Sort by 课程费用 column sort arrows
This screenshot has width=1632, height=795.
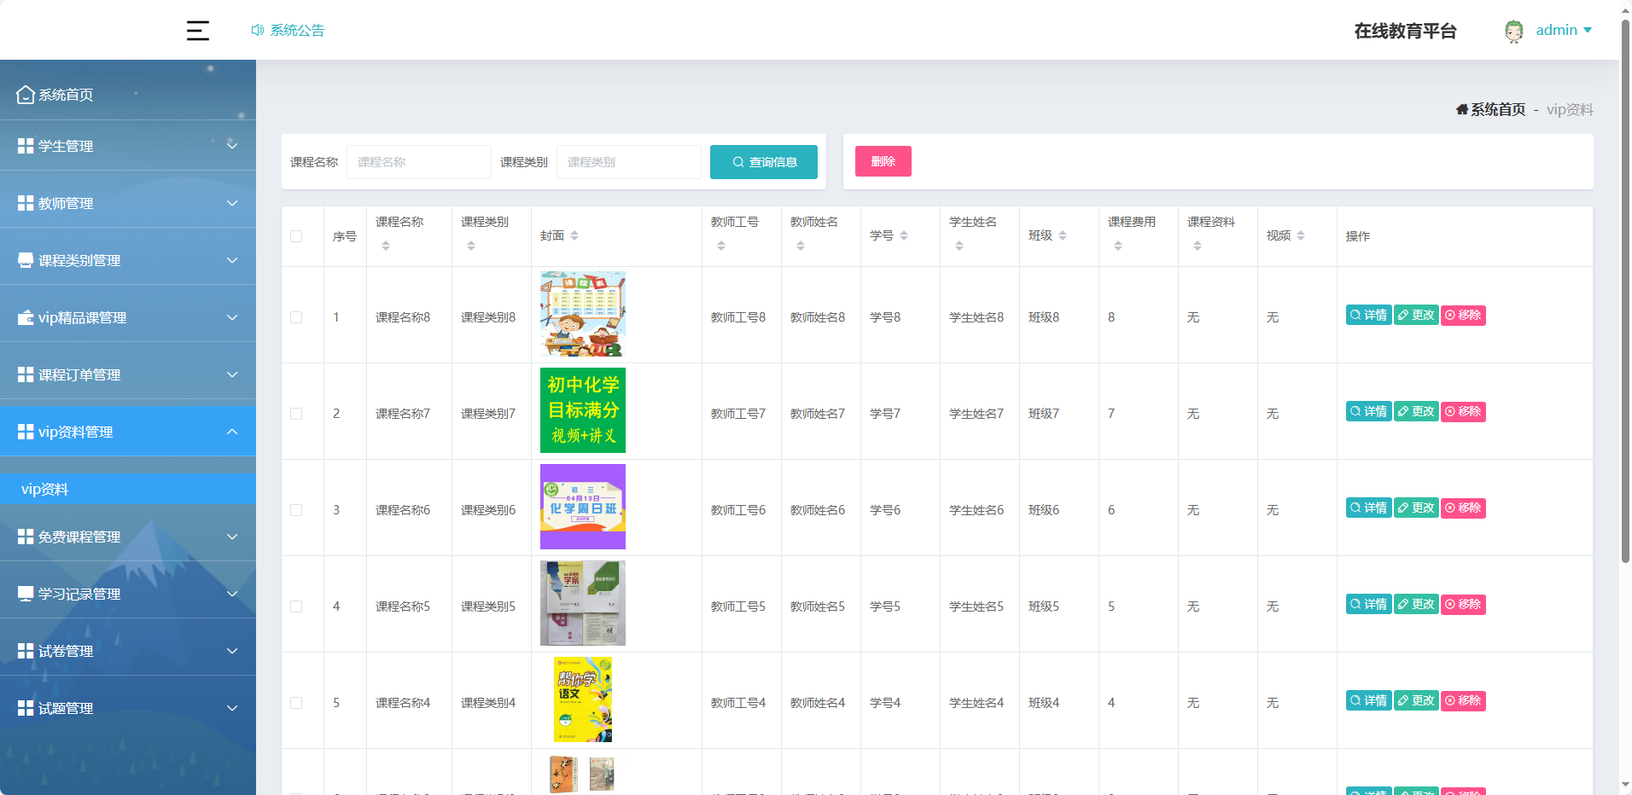[x=1118, y=246]
